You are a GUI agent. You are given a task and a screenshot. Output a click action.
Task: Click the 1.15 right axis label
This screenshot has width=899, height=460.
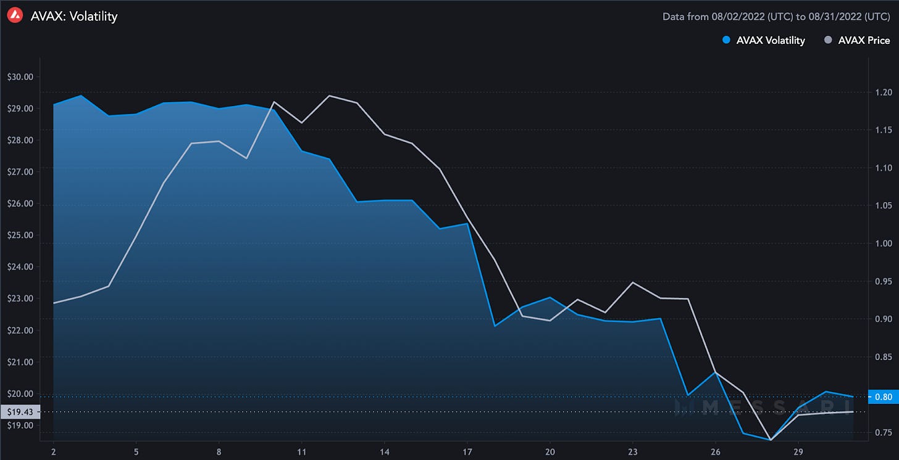(x=883, y=130)
